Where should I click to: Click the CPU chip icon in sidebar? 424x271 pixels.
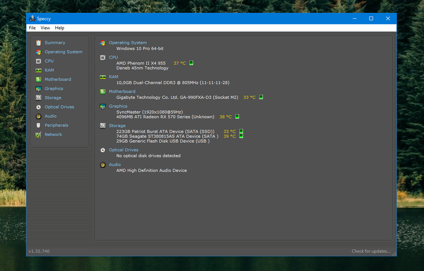pyautogui.click(x=38, y=61)
